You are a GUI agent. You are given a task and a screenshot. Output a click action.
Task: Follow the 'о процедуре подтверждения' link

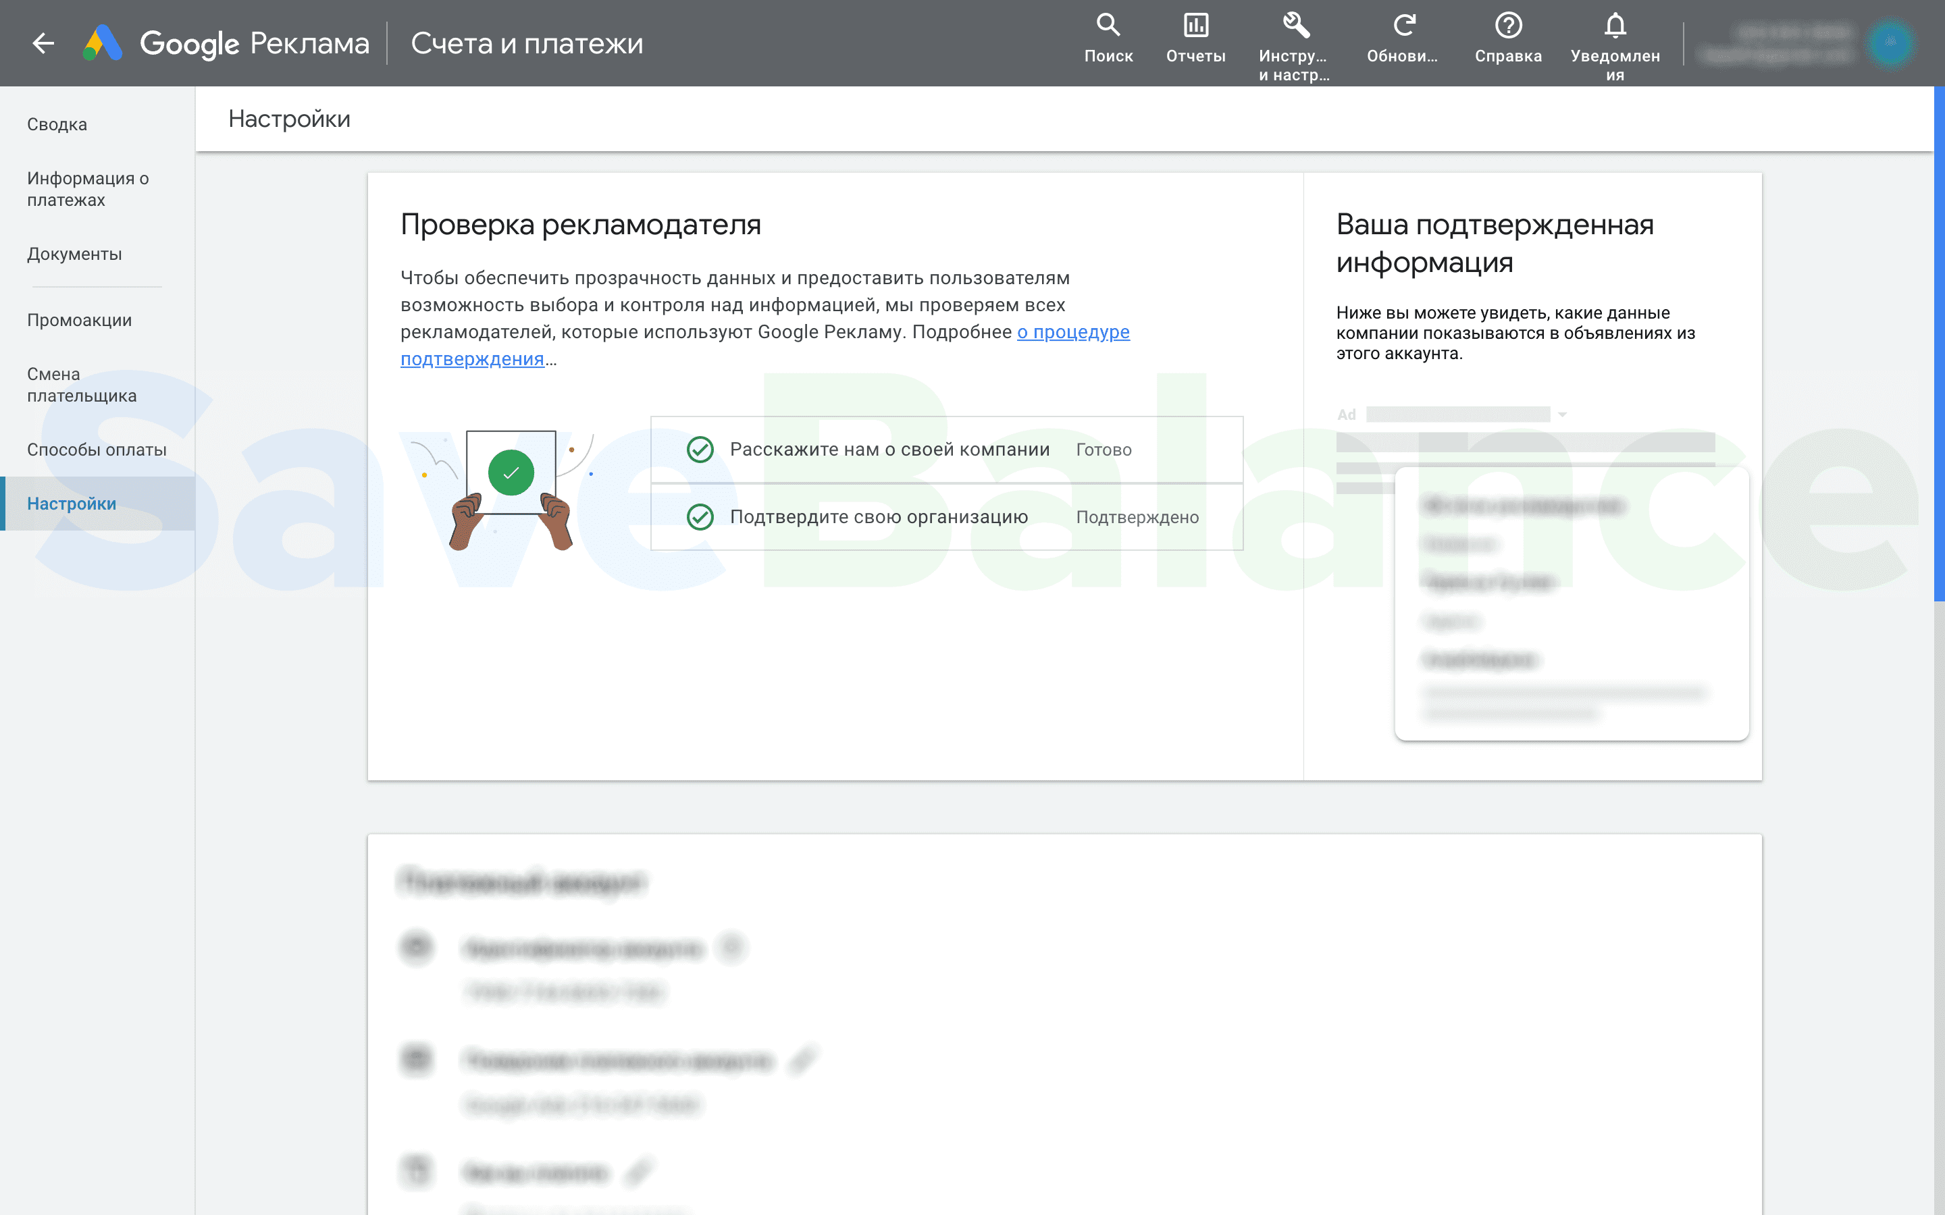click(1072, 333)
